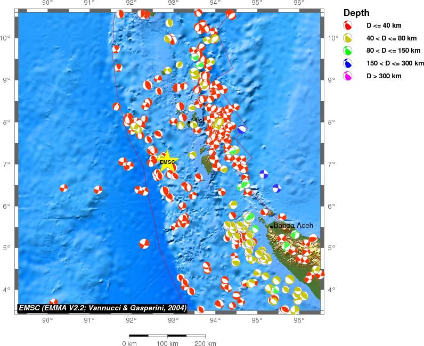Click the blue beachball just below 8° latitude
This screenshot has width=424, height=346.
point(242,129)
